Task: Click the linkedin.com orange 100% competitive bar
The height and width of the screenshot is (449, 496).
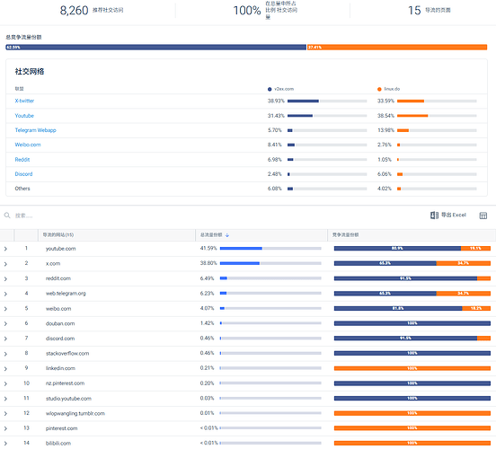Action: 412,368
